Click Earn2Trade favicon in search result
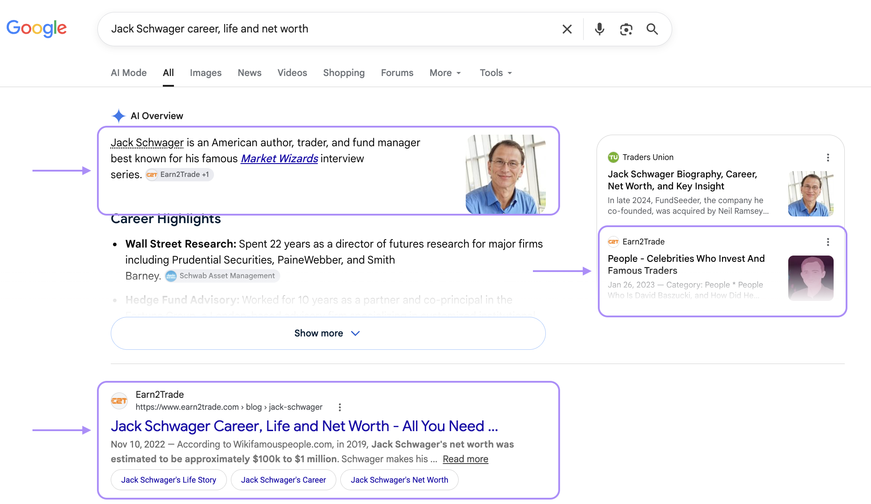 (119, 401)
